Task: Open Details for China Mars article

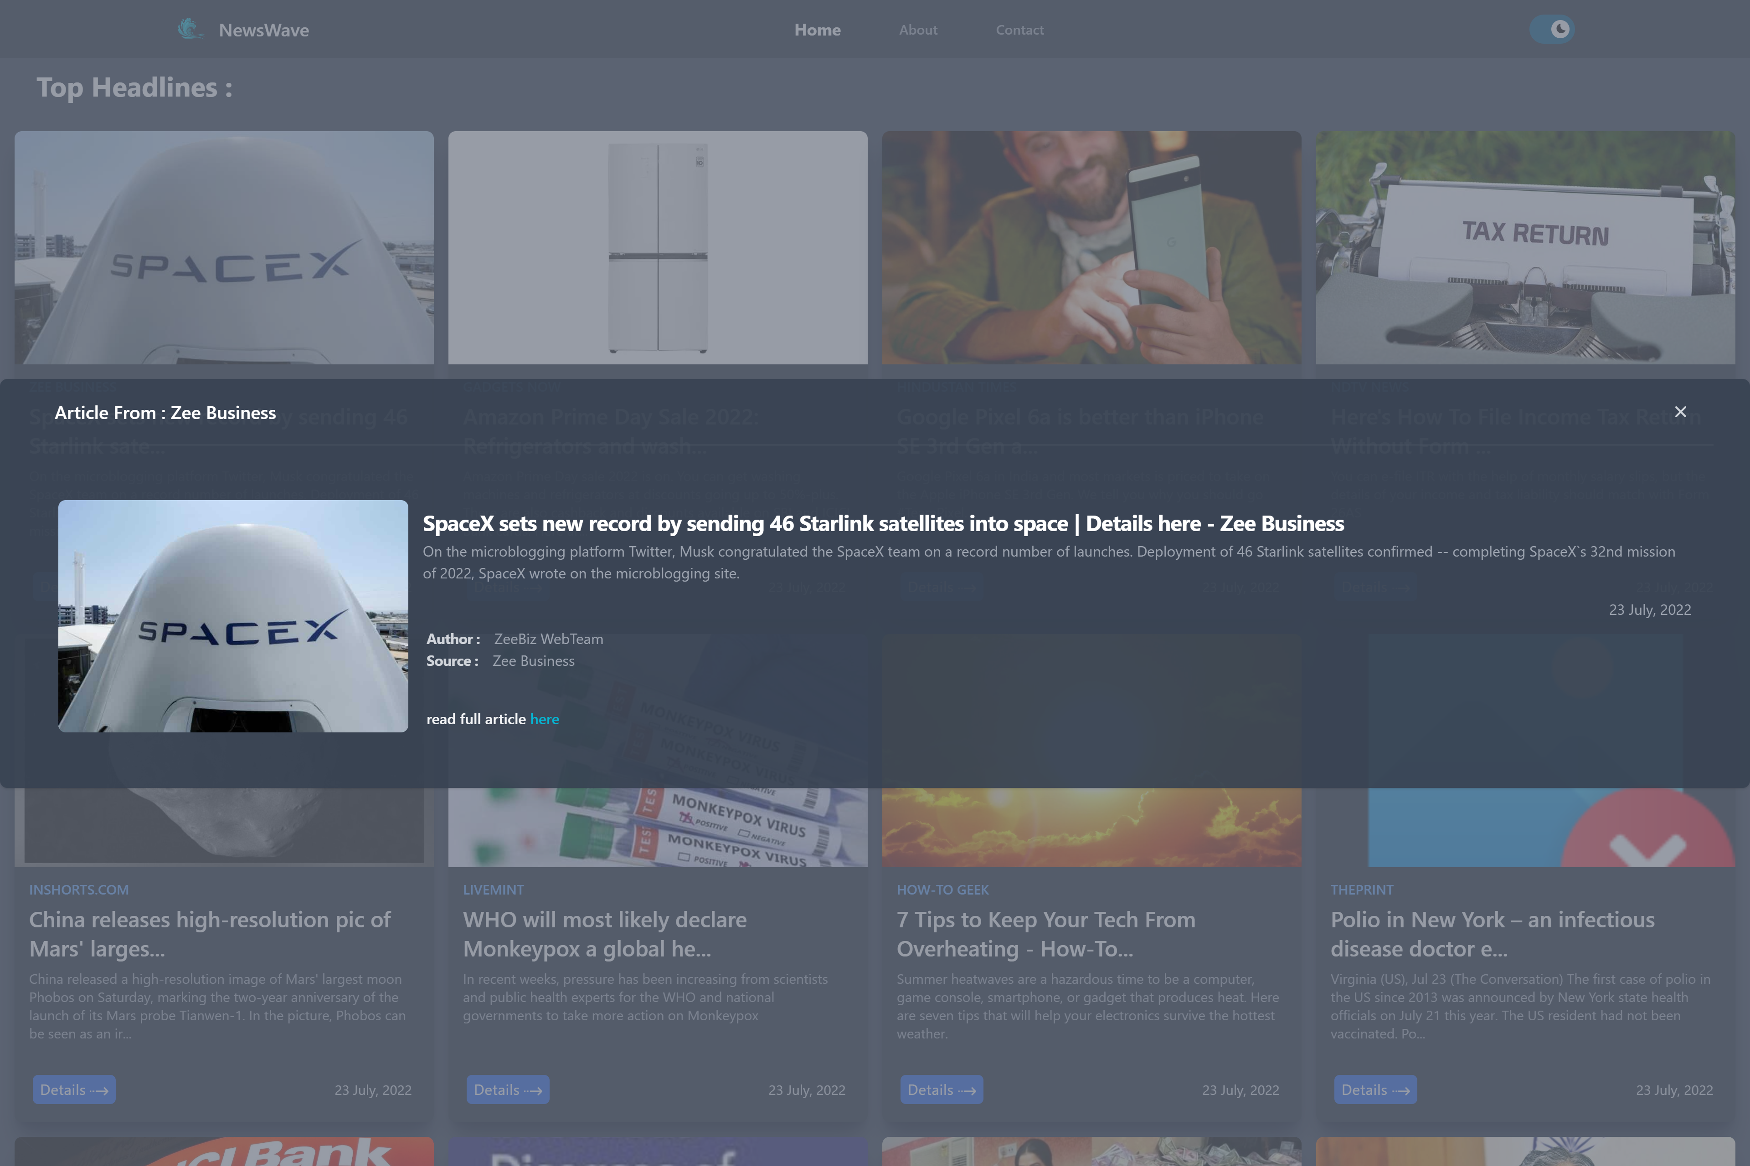Action: coord(74,1089)
